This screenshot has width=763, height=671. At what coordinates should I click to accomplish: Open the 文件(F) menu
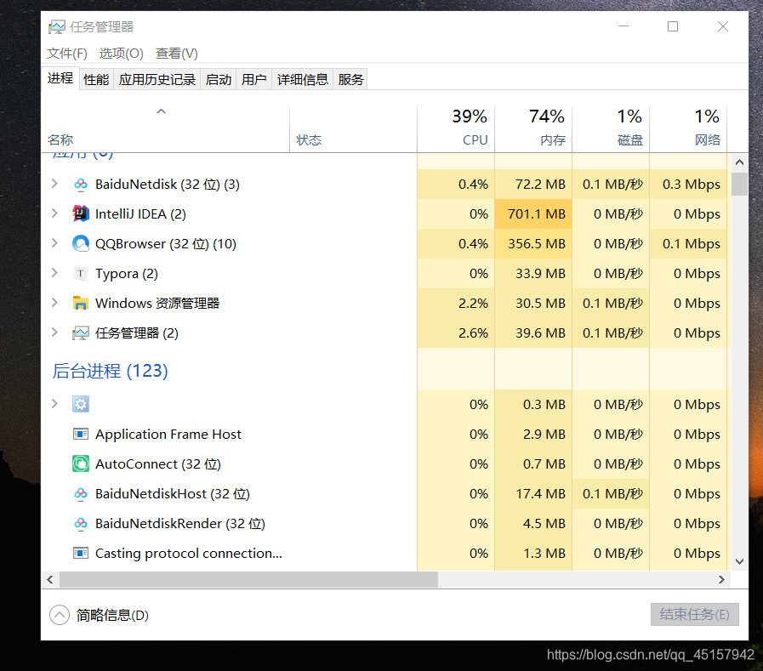click(67, 53)
